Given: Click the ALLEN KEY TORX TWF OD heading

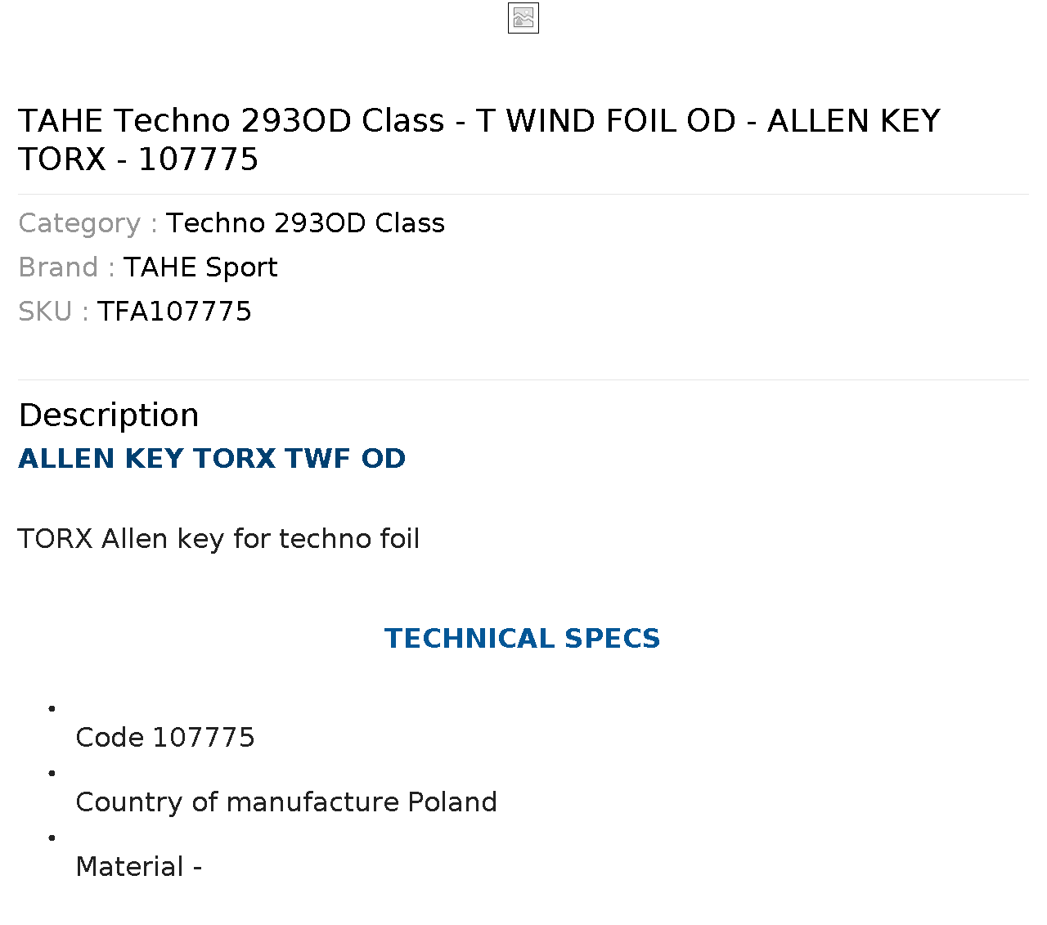Looking at the screenshot, I should [x=212, y=459].
